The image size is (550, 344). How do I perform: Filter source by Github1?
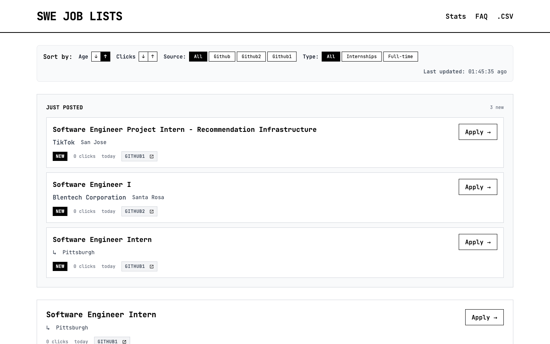[282, 57]
